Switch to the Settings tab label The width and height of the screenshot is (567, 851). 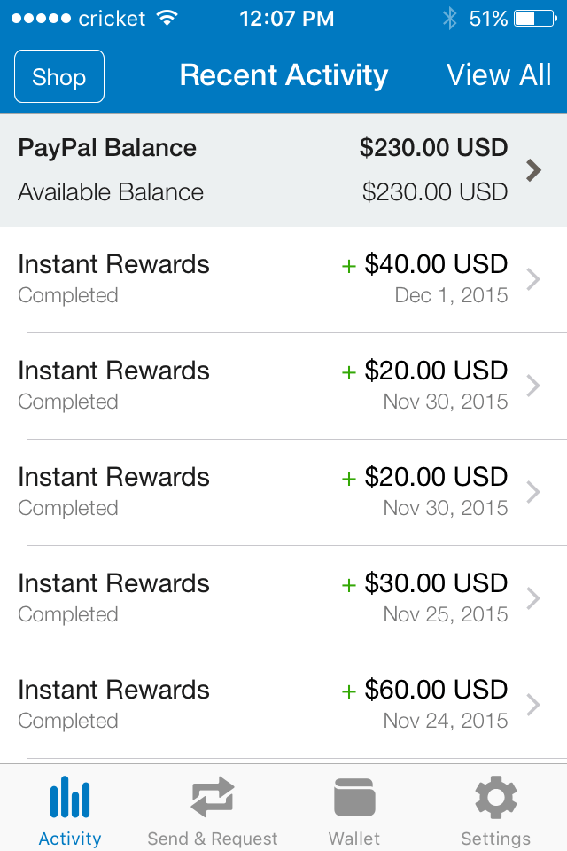[x=495, y=838]
